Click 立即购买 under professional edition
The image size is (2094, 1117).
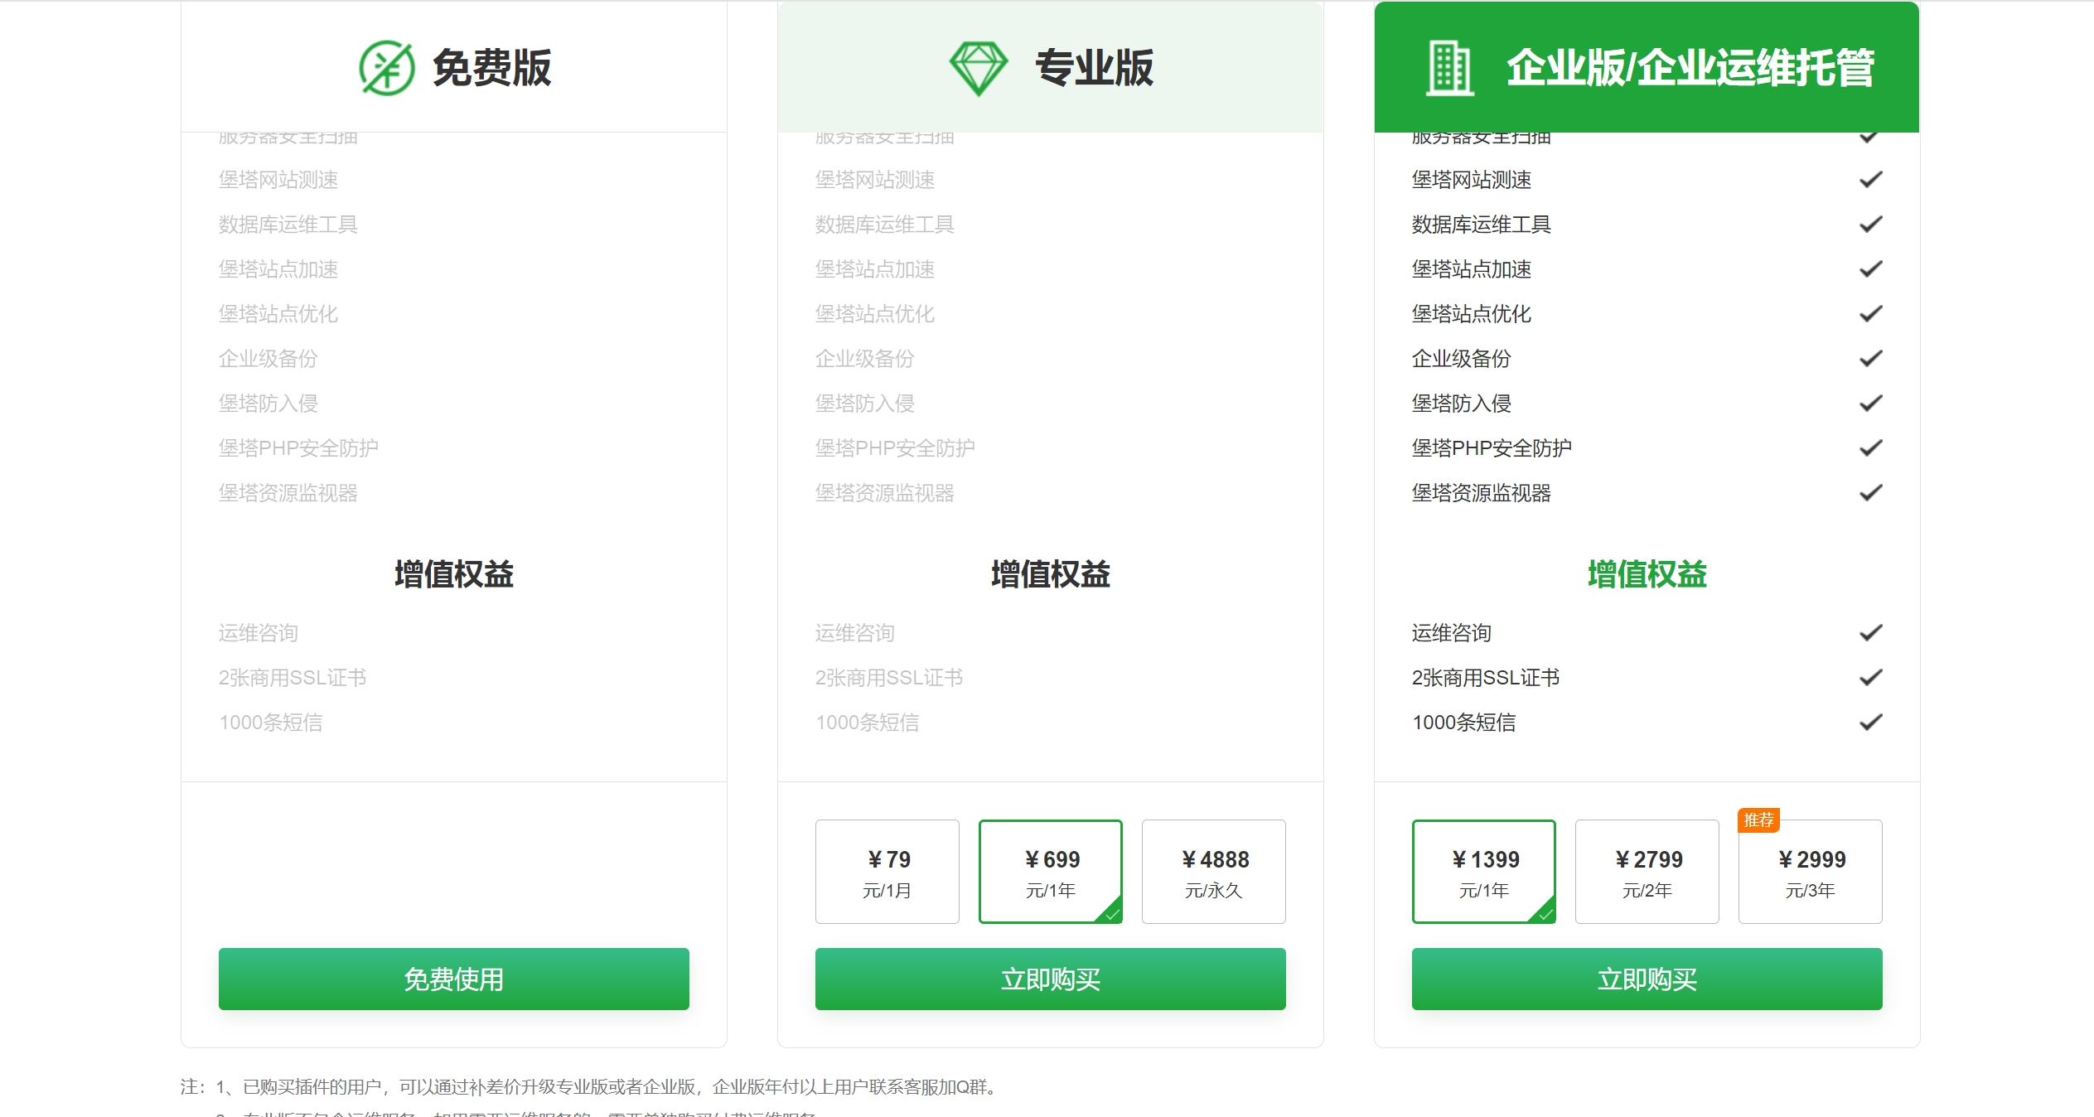coord(1050,979)
